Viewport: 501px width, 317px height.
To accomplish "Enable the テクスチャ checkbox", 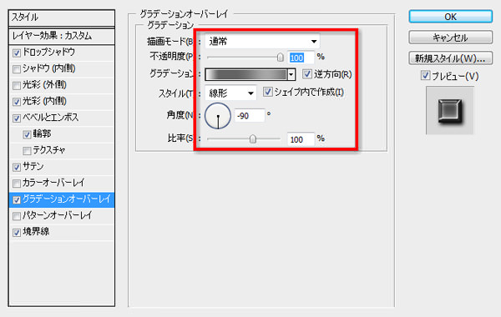I will (x=27, y=151).
